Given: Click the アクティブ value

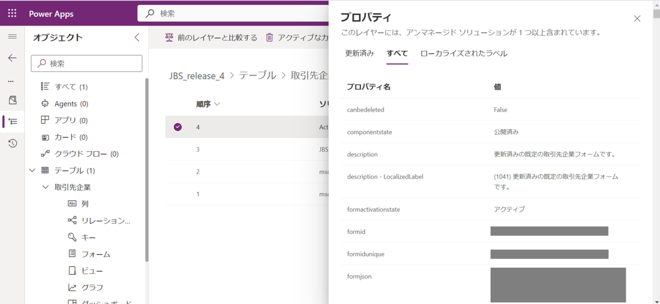Looking at the screenshot, I should (509, 209).
